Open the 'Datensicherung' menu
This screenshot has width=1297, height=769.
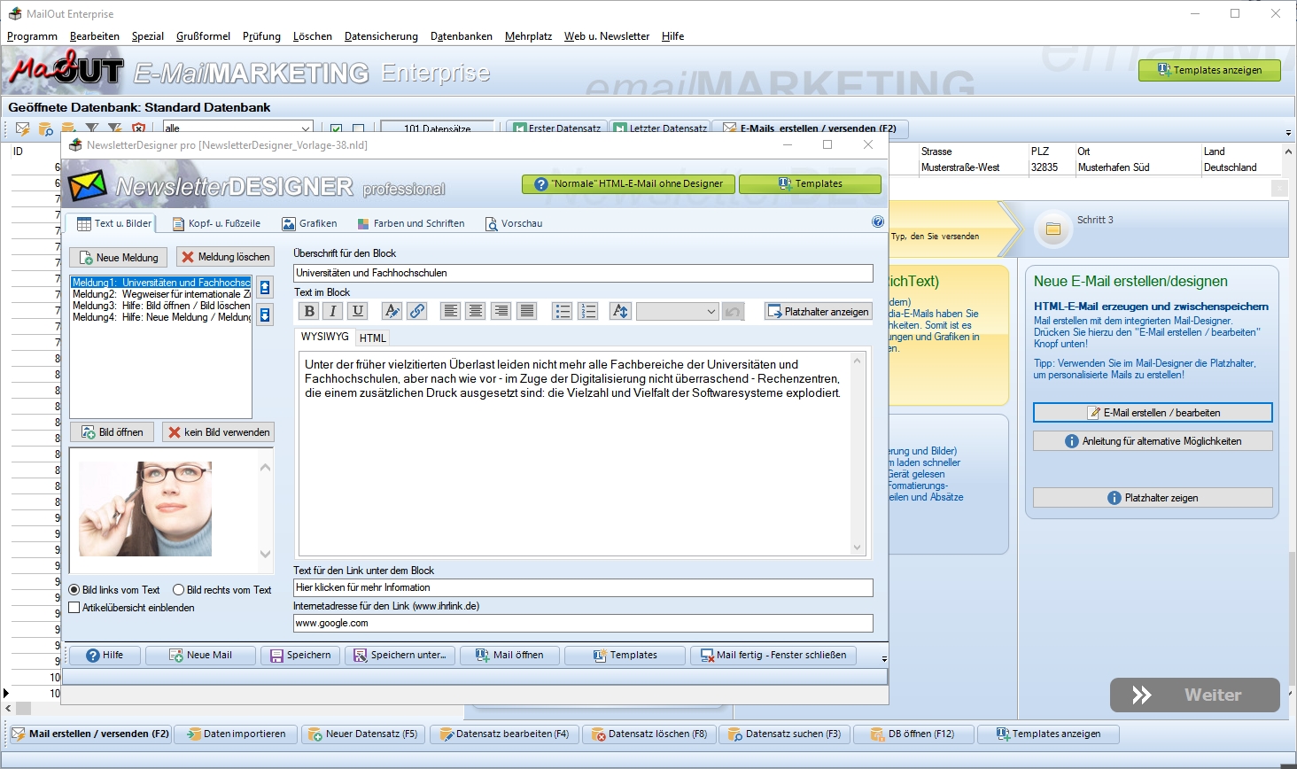click(381, 36)
